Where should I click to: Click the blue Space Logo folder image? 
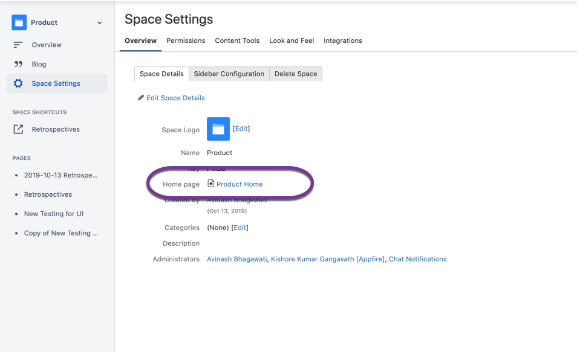coord(218,129)
